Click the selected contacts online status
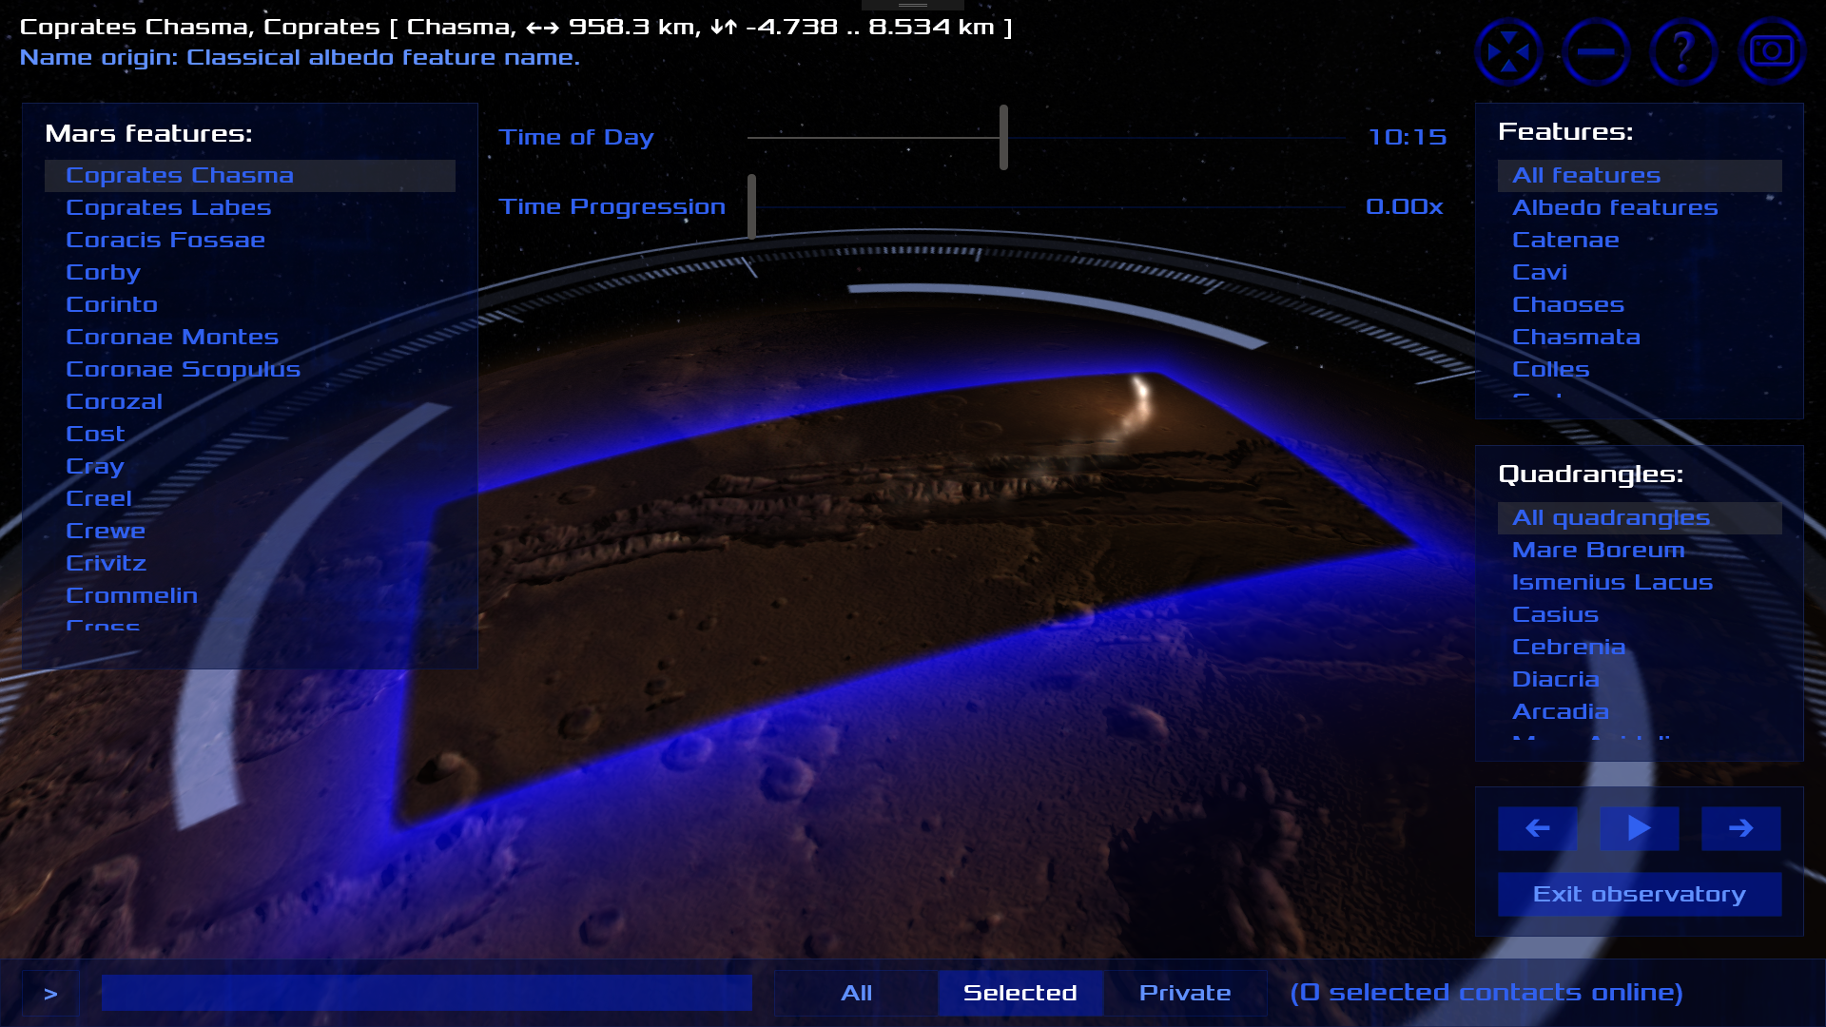Viewport: 1826px width, 1027px height. tap(1486, 993)
